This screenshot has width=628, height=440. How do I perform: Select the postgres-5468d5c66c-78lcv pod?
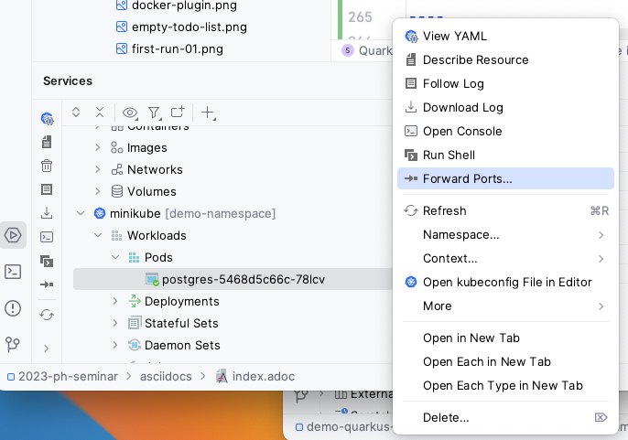(233, 279)
